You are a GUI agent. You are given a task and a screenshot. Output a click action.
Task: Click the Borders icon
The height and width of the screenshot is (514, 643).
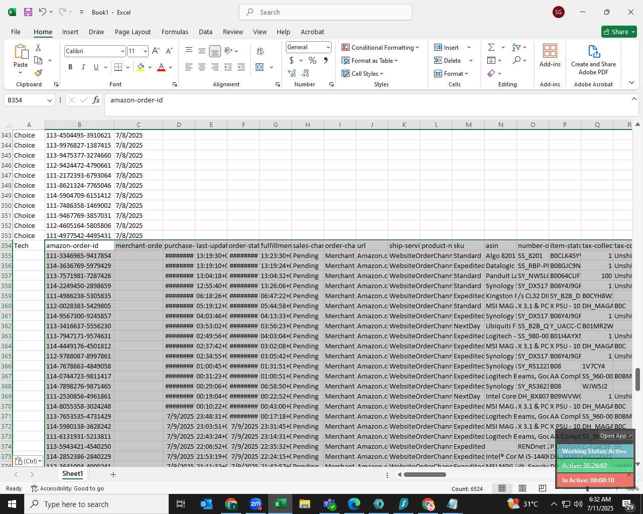click(x=119, y=67)
